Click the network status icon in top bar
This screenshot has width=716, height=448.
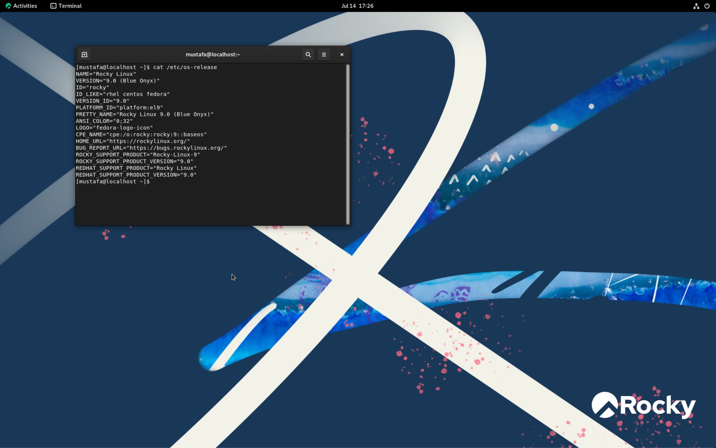pos(696,6)
